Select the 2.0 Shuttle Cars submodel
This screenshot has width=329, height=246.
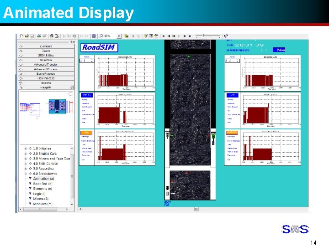pos(45,154)
